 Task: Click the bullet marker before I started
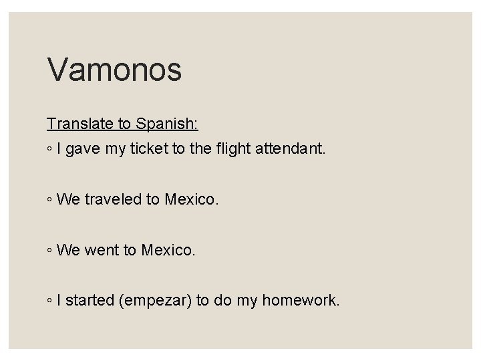(50, 302)
